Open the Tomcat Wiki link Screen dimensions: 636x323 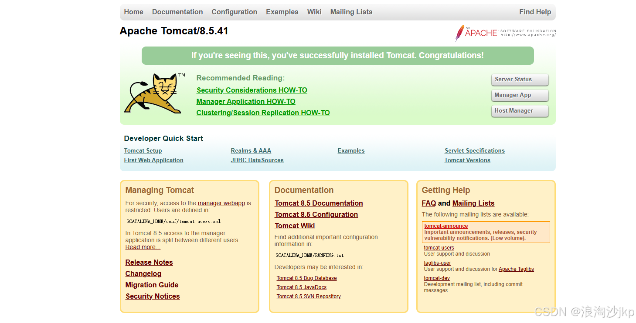295,226
